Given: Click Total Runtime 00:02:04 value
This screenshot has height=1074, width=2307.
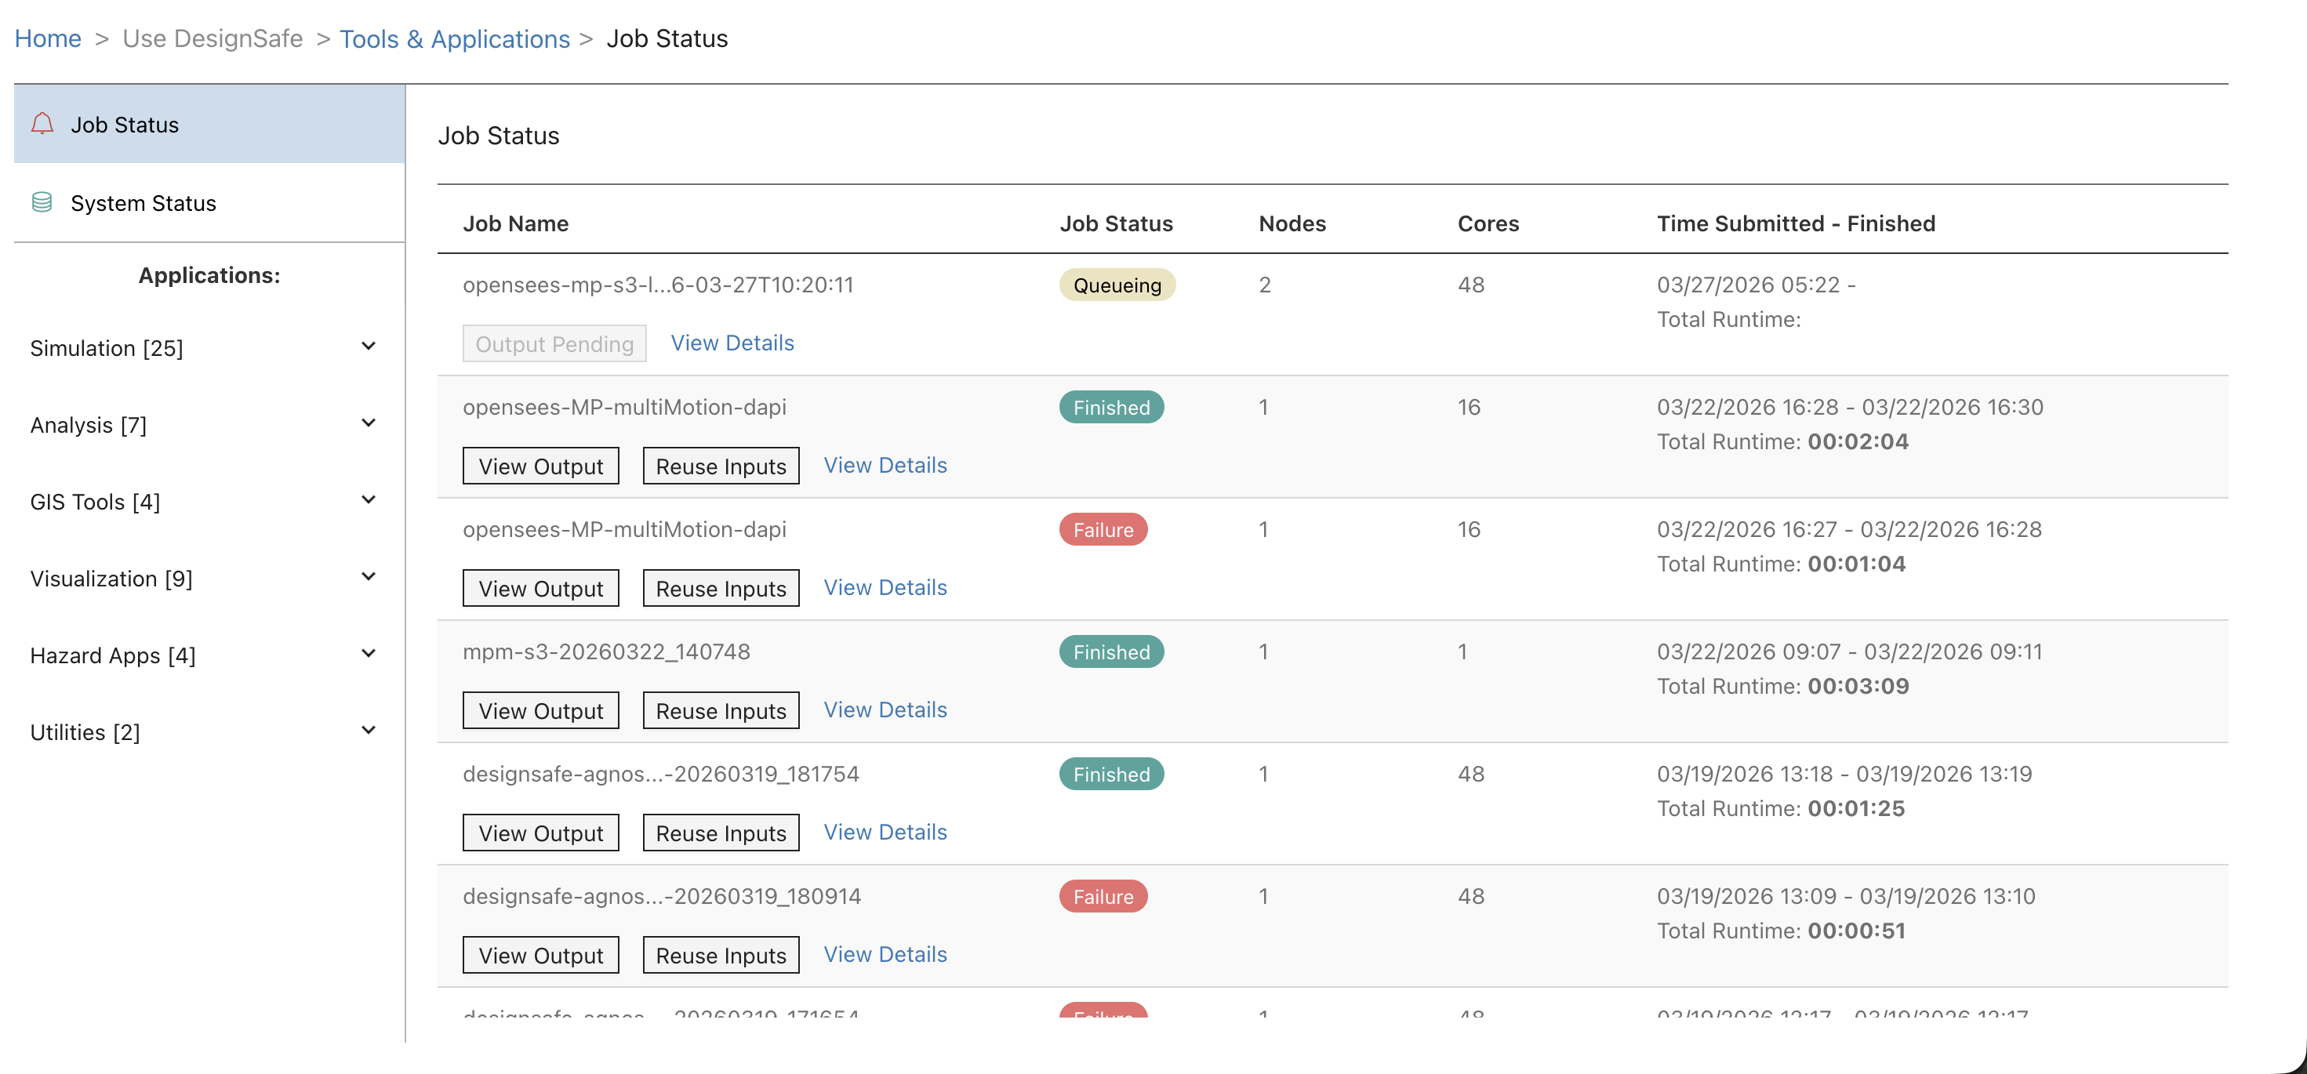Looking at the screenshot, I should point(1858,442).
